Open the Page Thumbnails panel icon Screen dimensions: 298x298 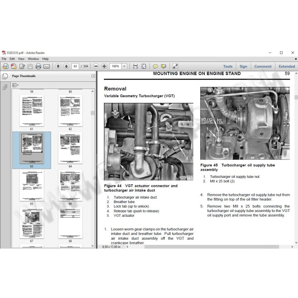click(5, 76)
